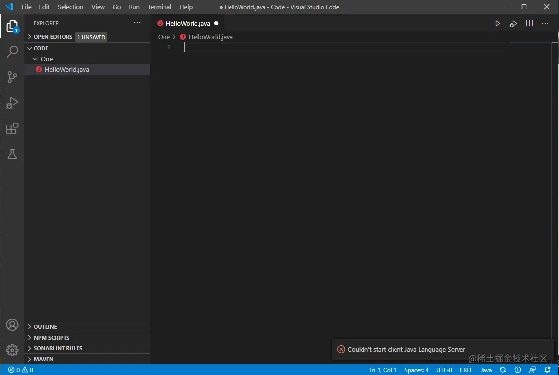
Task: Click the unsaved dot on HelloWorld.java tab
Action: (x=216, y=23)
